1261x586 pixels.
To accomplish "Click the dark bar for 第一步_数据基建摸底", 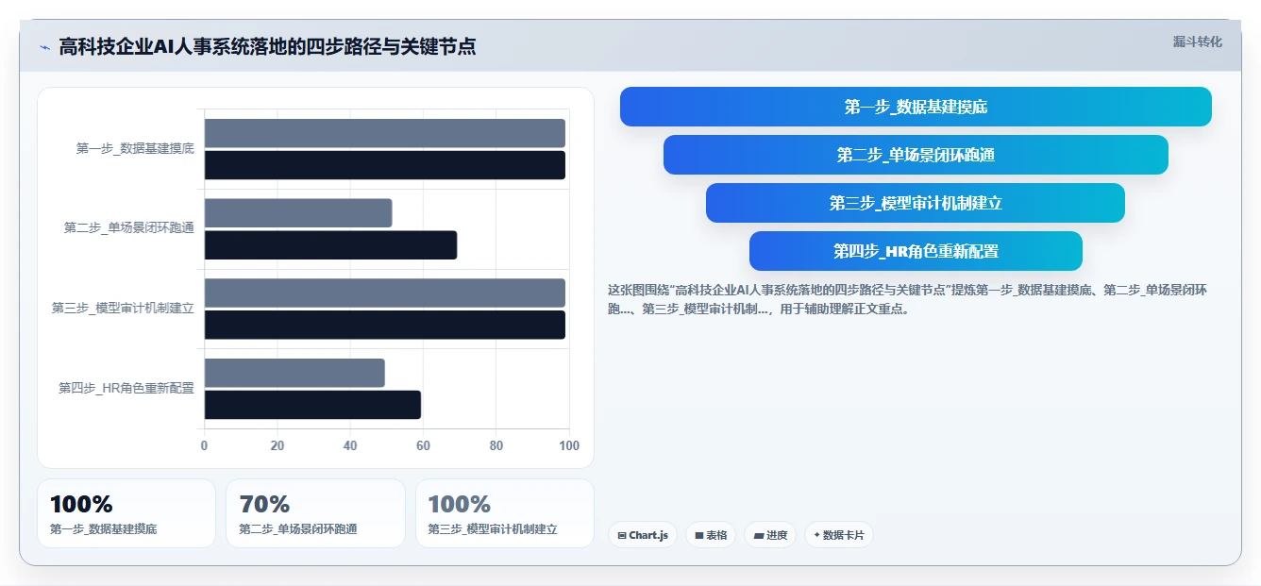I will 384,165.
